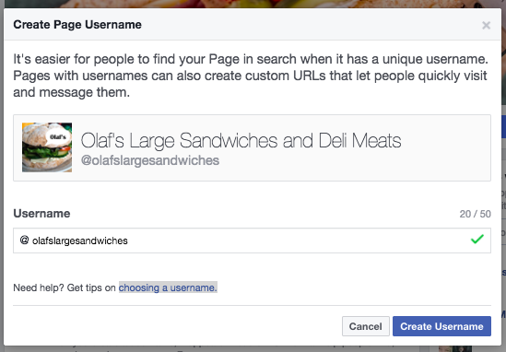Image resolution: width=506 pixels, height=352 pixels.
Task: Close the Create Page Username dialog
Action: pyautogui.click(x=486, y=25)
